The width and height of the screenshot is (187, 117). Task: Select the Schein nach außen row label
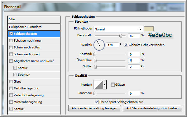click(x=27, y=47)
